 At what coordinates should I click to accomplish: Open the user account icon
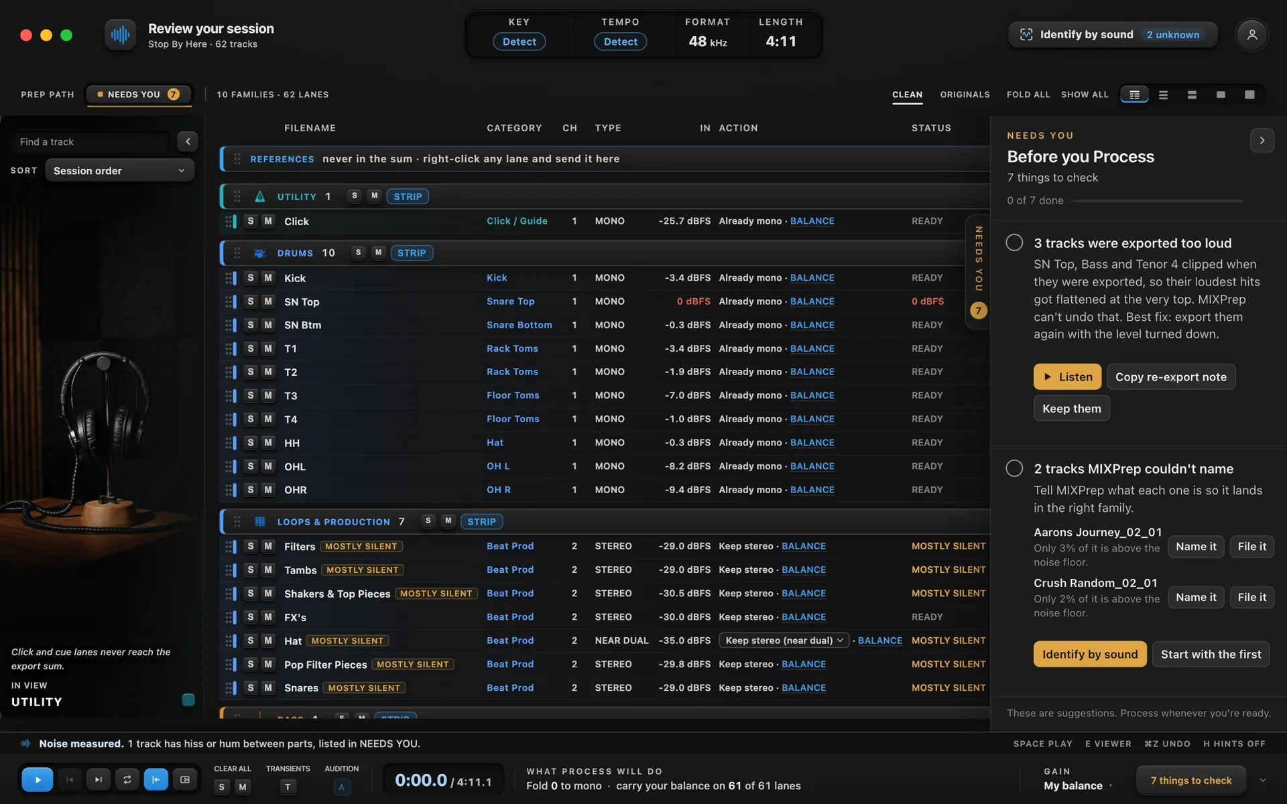(x=1251, y=35)
